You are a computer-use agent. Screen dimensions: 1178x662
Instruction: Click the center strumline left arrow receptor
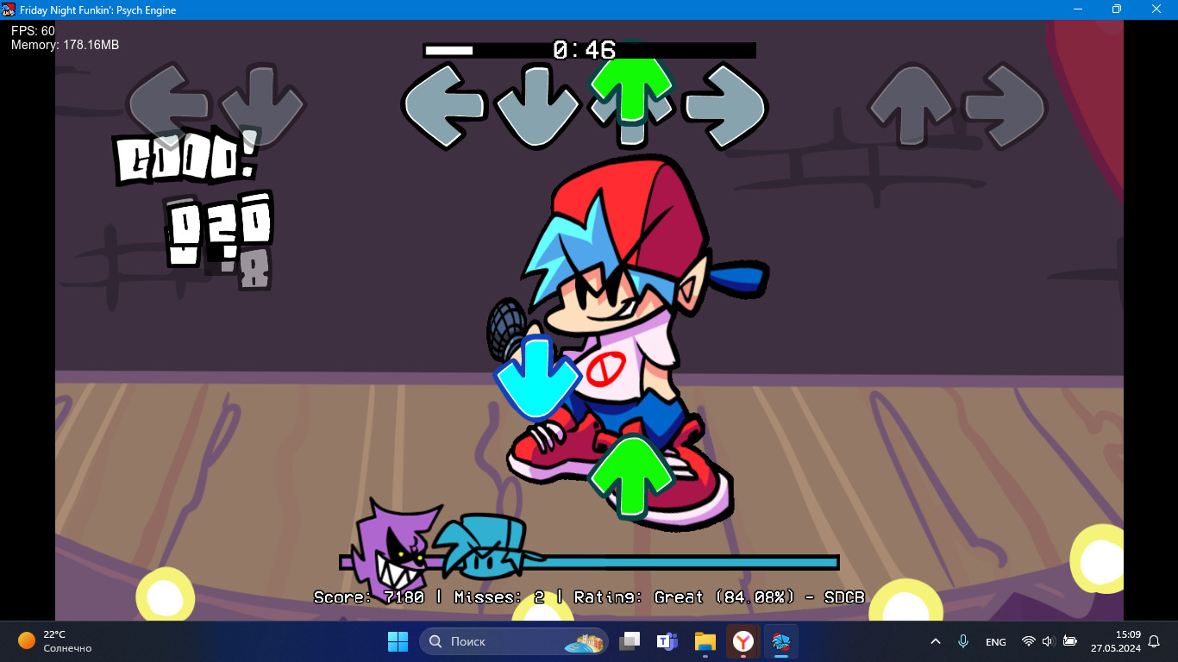[x=444, y=106]
